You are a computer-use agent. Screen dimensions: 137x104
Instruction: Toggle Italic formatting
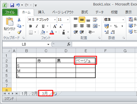click(x=37, y=26)
